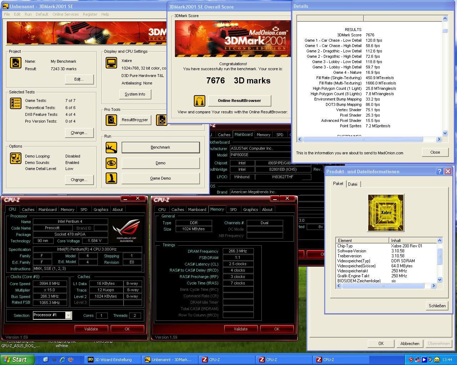
Task: Click the Edit... button in the Project section
Action: click(x=79, y=79)
